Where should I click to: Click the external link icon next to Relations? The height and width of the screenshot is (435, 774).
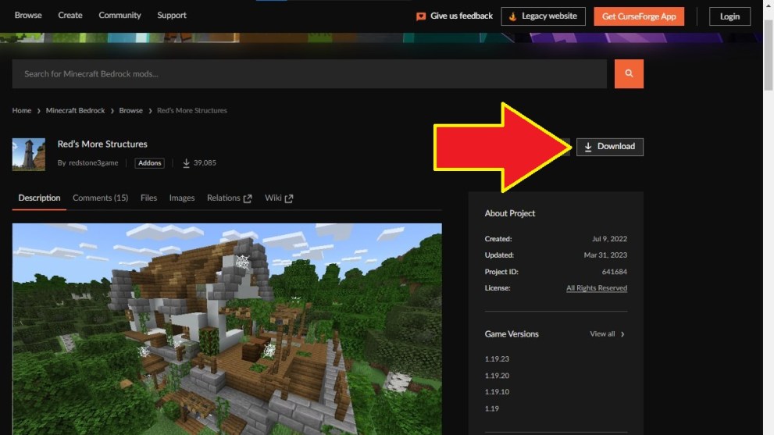click(x=248, y=198)
